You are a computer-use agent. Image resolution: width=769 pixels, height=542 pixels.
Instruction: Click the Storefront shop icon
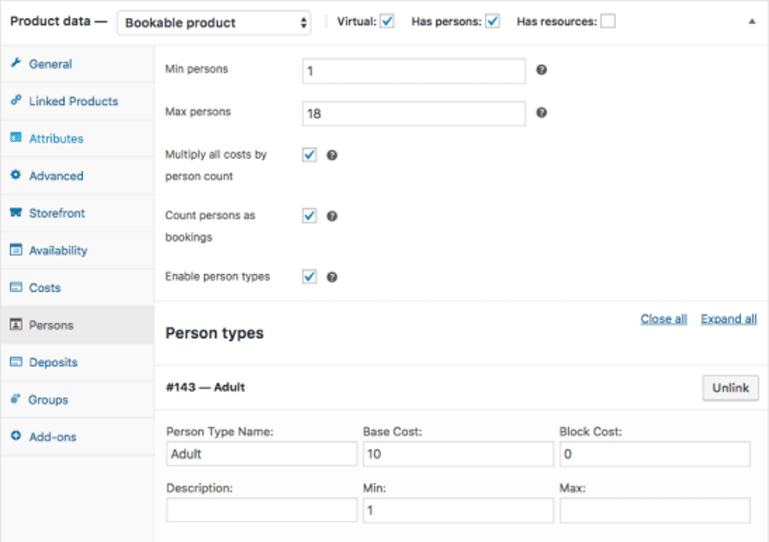15,213
